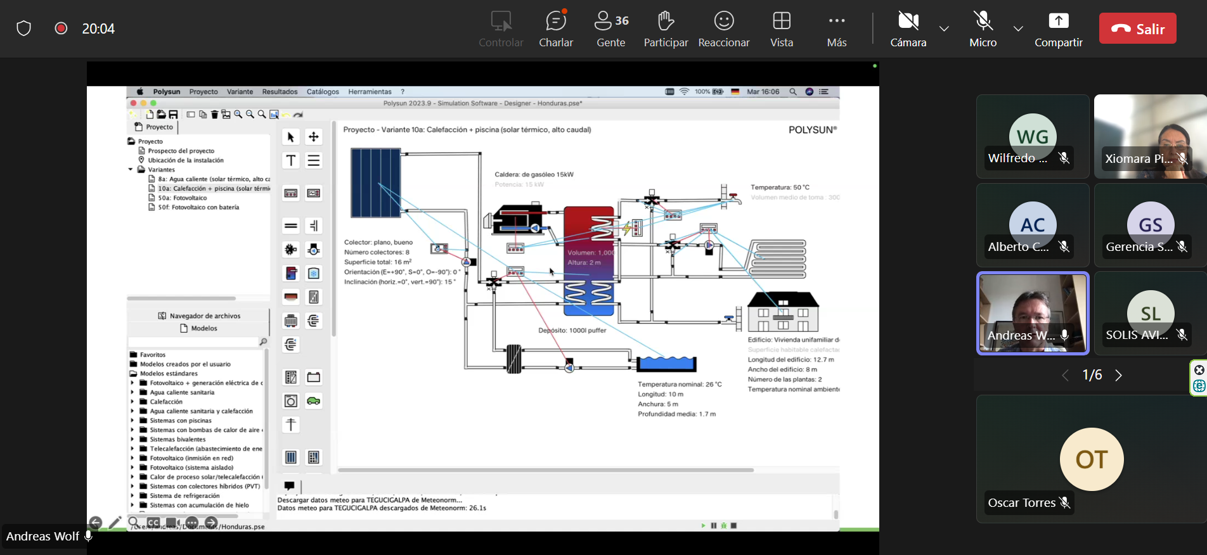Switch to the Modelos tab
The height and width of the screenshot is (555, 1207).
[199, 328]
